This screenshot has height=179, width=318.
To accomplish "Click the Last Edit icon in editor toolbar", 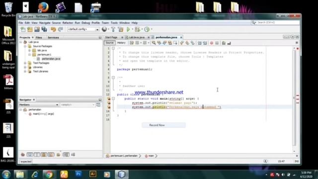I will [132, 43].
